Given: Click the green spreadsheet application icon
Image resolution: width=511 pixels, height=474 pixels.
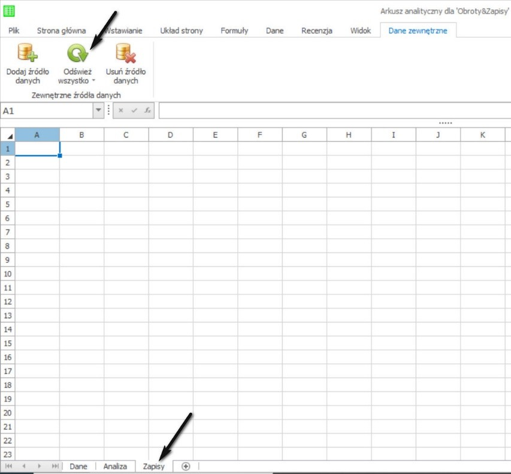Looking at the screenshot, I should pyautogui.click(x=9, y=11).
